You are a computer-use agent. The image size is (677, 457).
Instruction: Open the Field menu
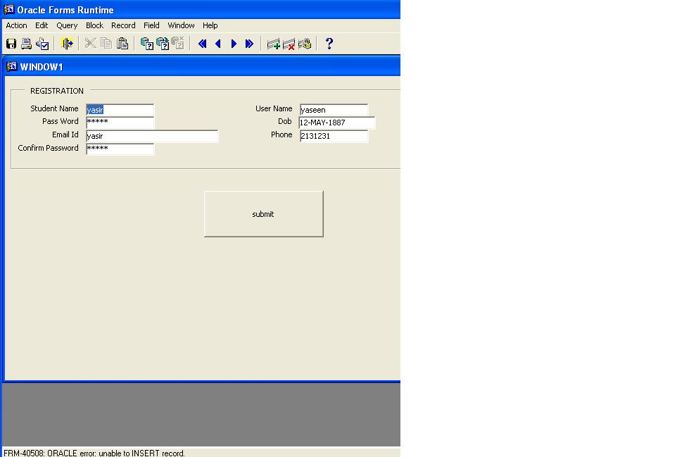[x=151, y=25]
